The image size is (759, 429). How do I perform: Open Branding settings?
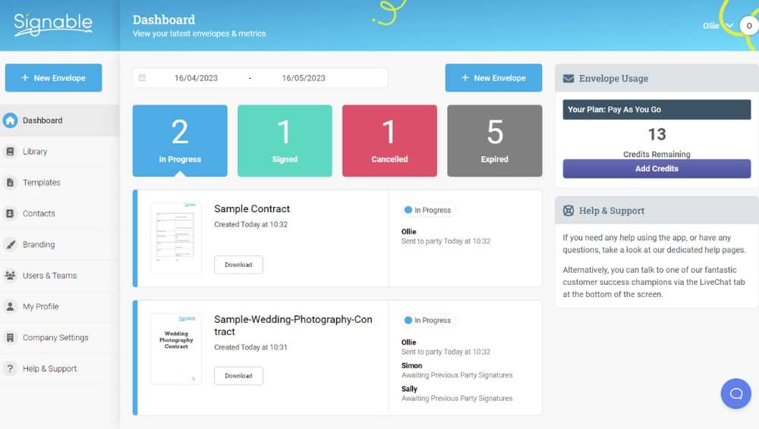point(59,244)
